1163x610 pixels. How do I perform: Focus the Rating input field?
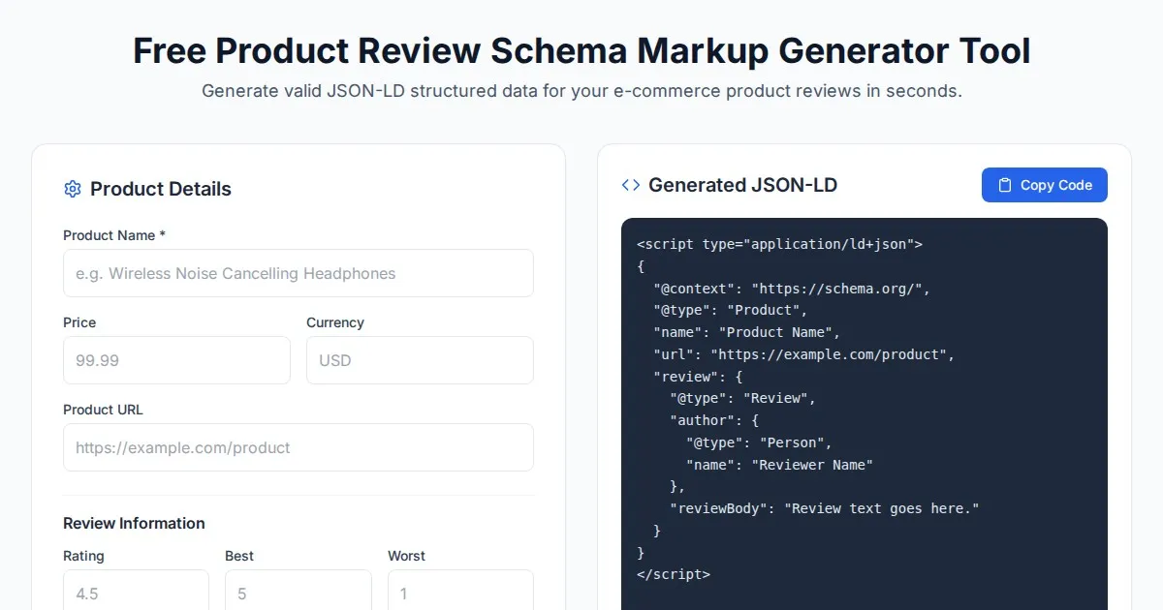click(x=136, y=591)
